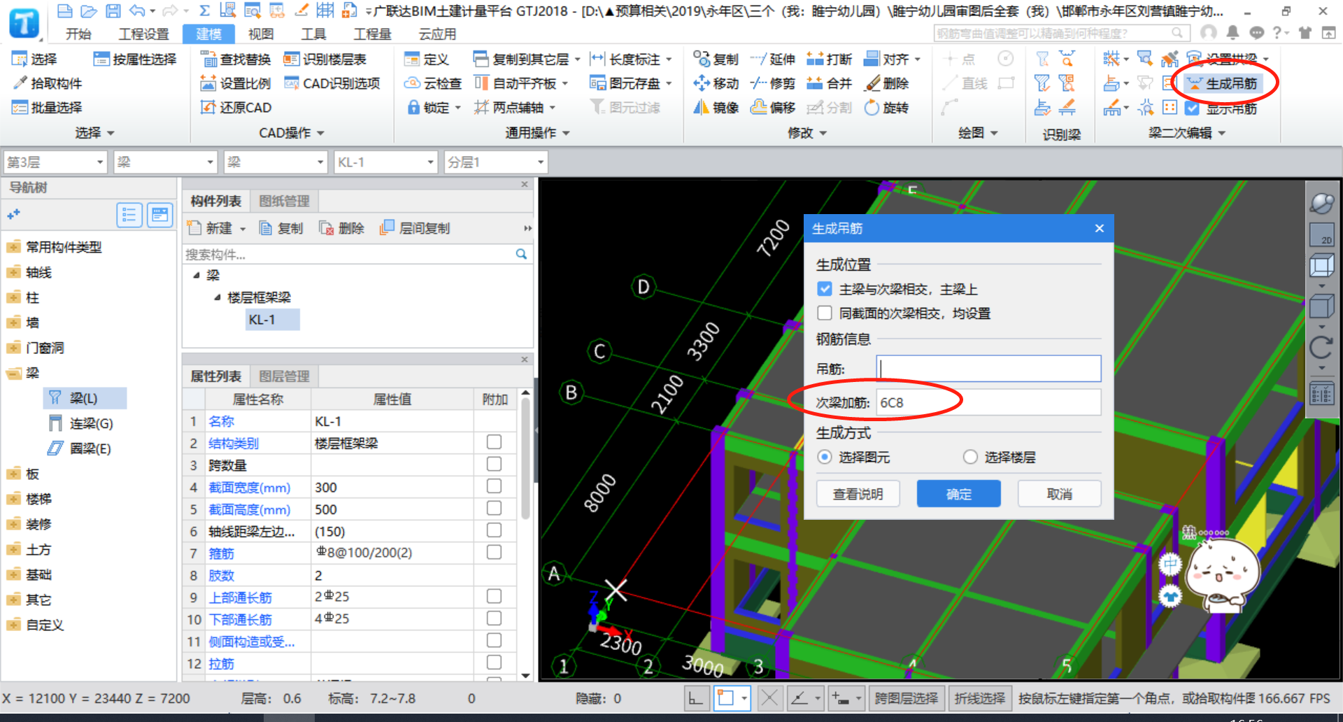This screenshot has width=1343, height=722.
Task: Check 附加 box for 箍筋 row
Action: click(494, 552)
